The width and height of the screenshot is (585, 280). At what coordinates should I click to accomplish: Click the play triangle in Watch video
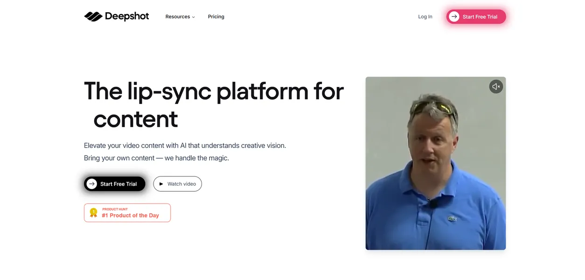[x=161, y=184]
